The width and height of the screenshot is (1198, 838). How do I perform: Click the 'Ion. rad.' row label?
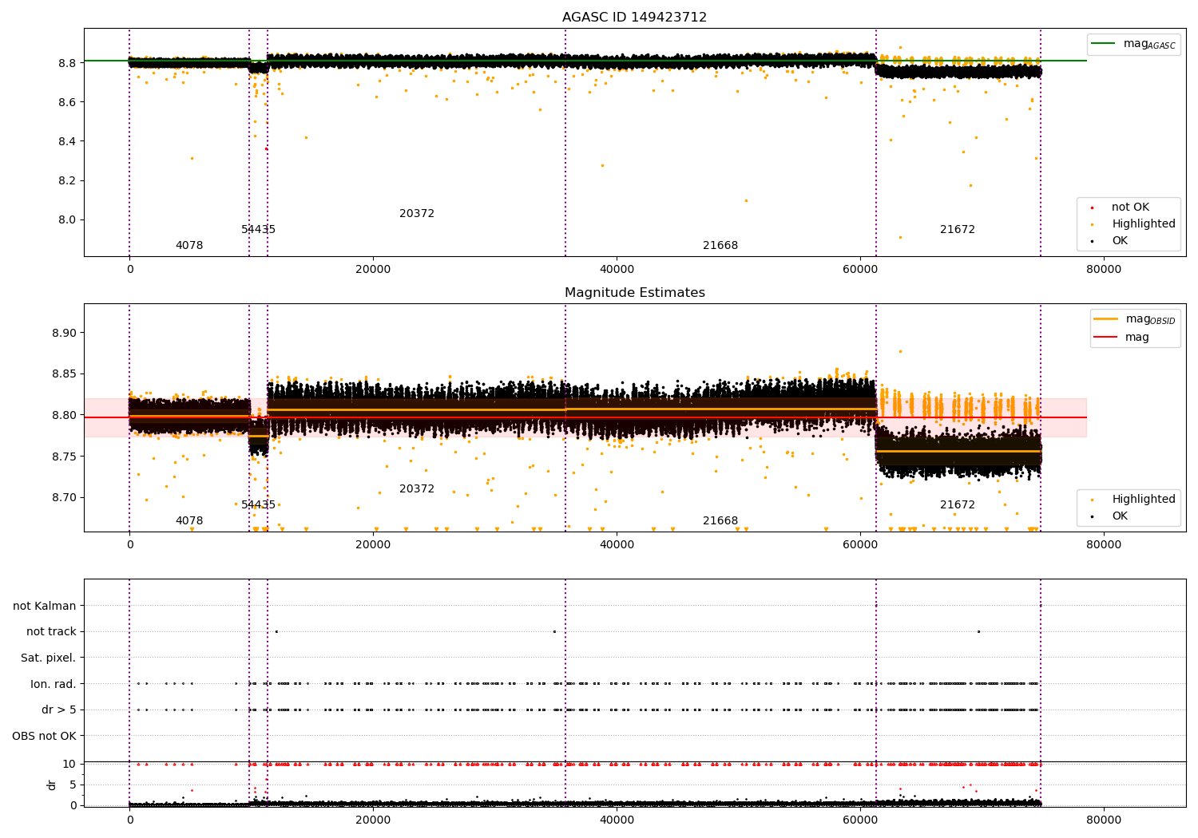[54, 685]
